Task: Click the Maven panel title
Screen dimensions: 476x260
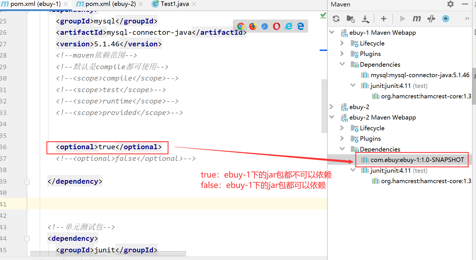Action: pos(340,4)
